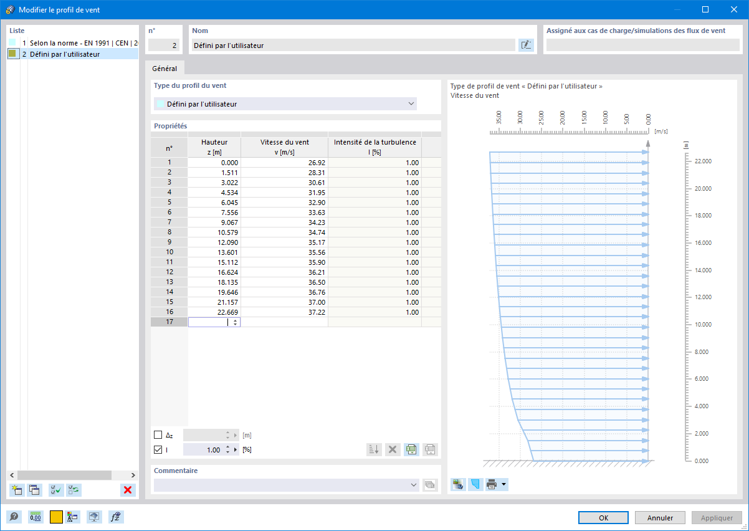Click height cell 12.090

pos(214,242)
